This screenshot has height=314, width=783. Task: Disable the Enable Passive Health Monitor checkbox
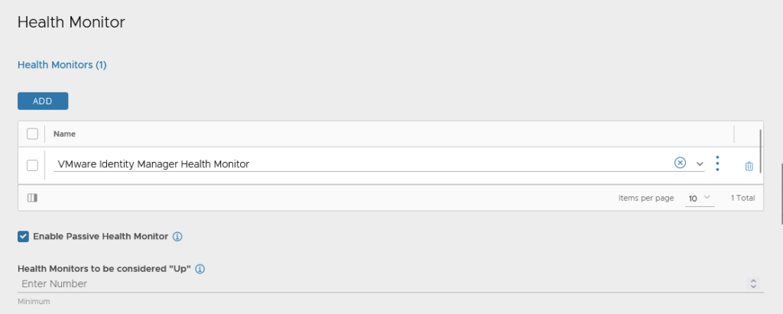pyautogui.click(x=24, y=237)
